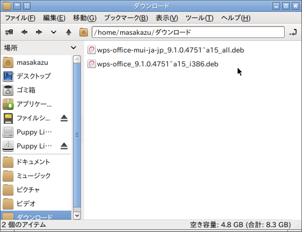
Task: Open ツール(T) menu
Action: click(200, 18)
